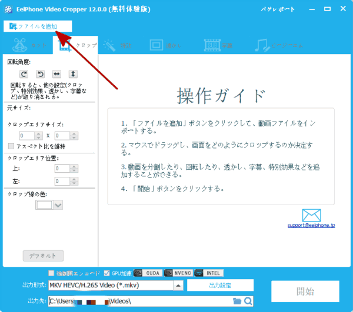Open the 透かし (Watermark) tab
The image size is (353, 312).
coord(166,45)
